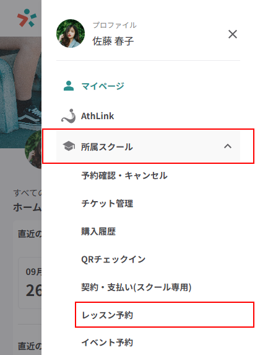This screenshot has height=355, width=255.
Task: Click the profile name 佐藤 春子
Action: (113, 41)
